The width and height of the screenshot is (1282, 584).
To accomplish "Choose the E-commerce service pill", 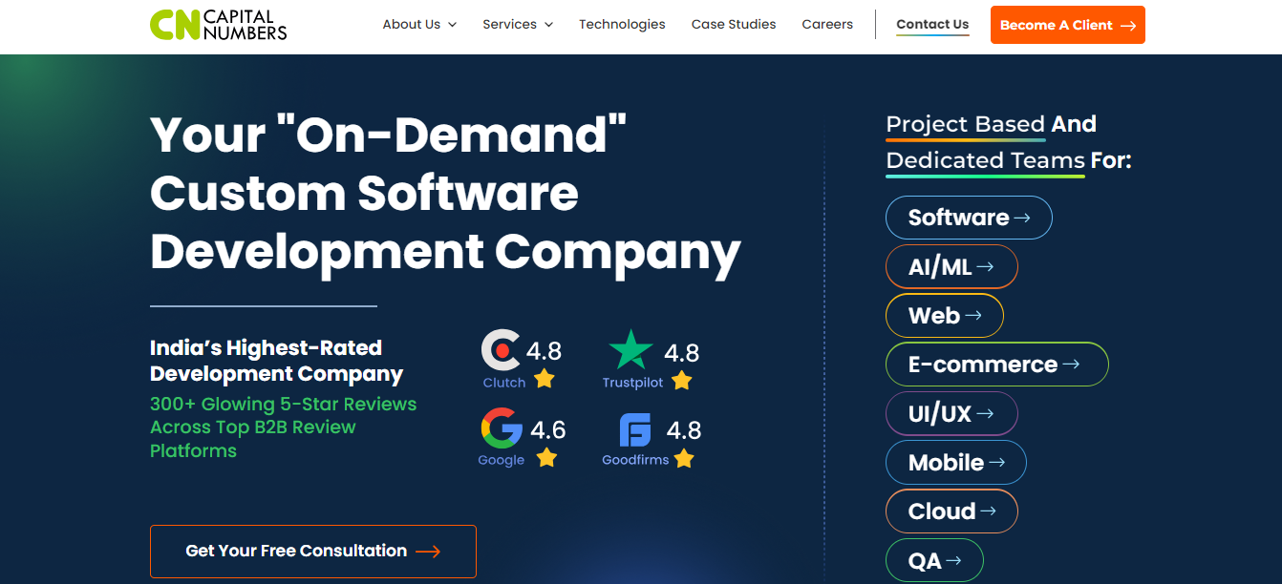I will (997, 365).
